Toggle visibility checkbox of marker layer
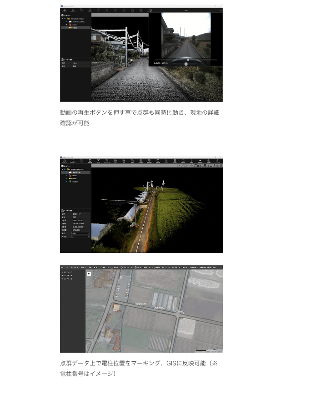Image resolution: width=311 pixels, height=395 pixels. (66, 182)
